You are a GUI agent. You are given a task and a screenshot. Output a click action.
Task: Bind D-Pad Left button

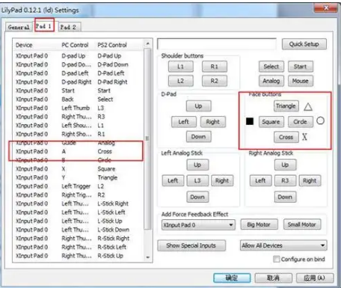184,122
